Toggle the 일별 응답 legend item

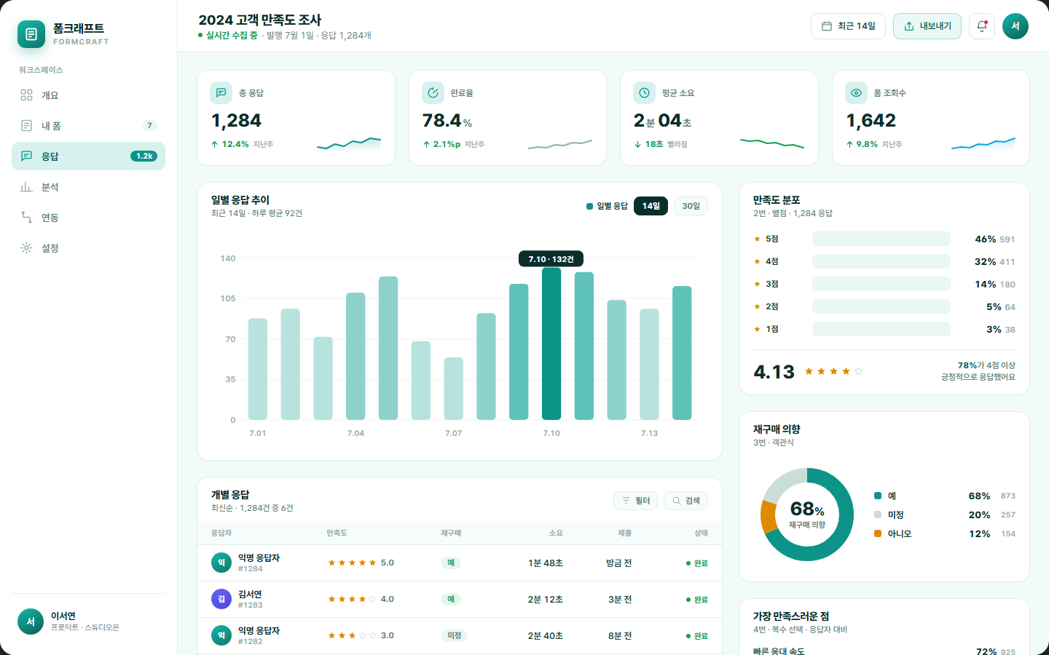(x=607, y=206)
